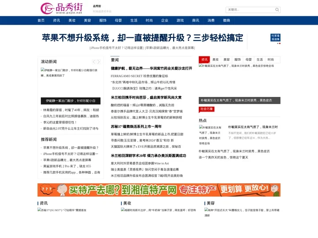This screenshot has height=238, width=318.
Task: Open 母婴 in navigation bar
Action: tap(118, 20)
